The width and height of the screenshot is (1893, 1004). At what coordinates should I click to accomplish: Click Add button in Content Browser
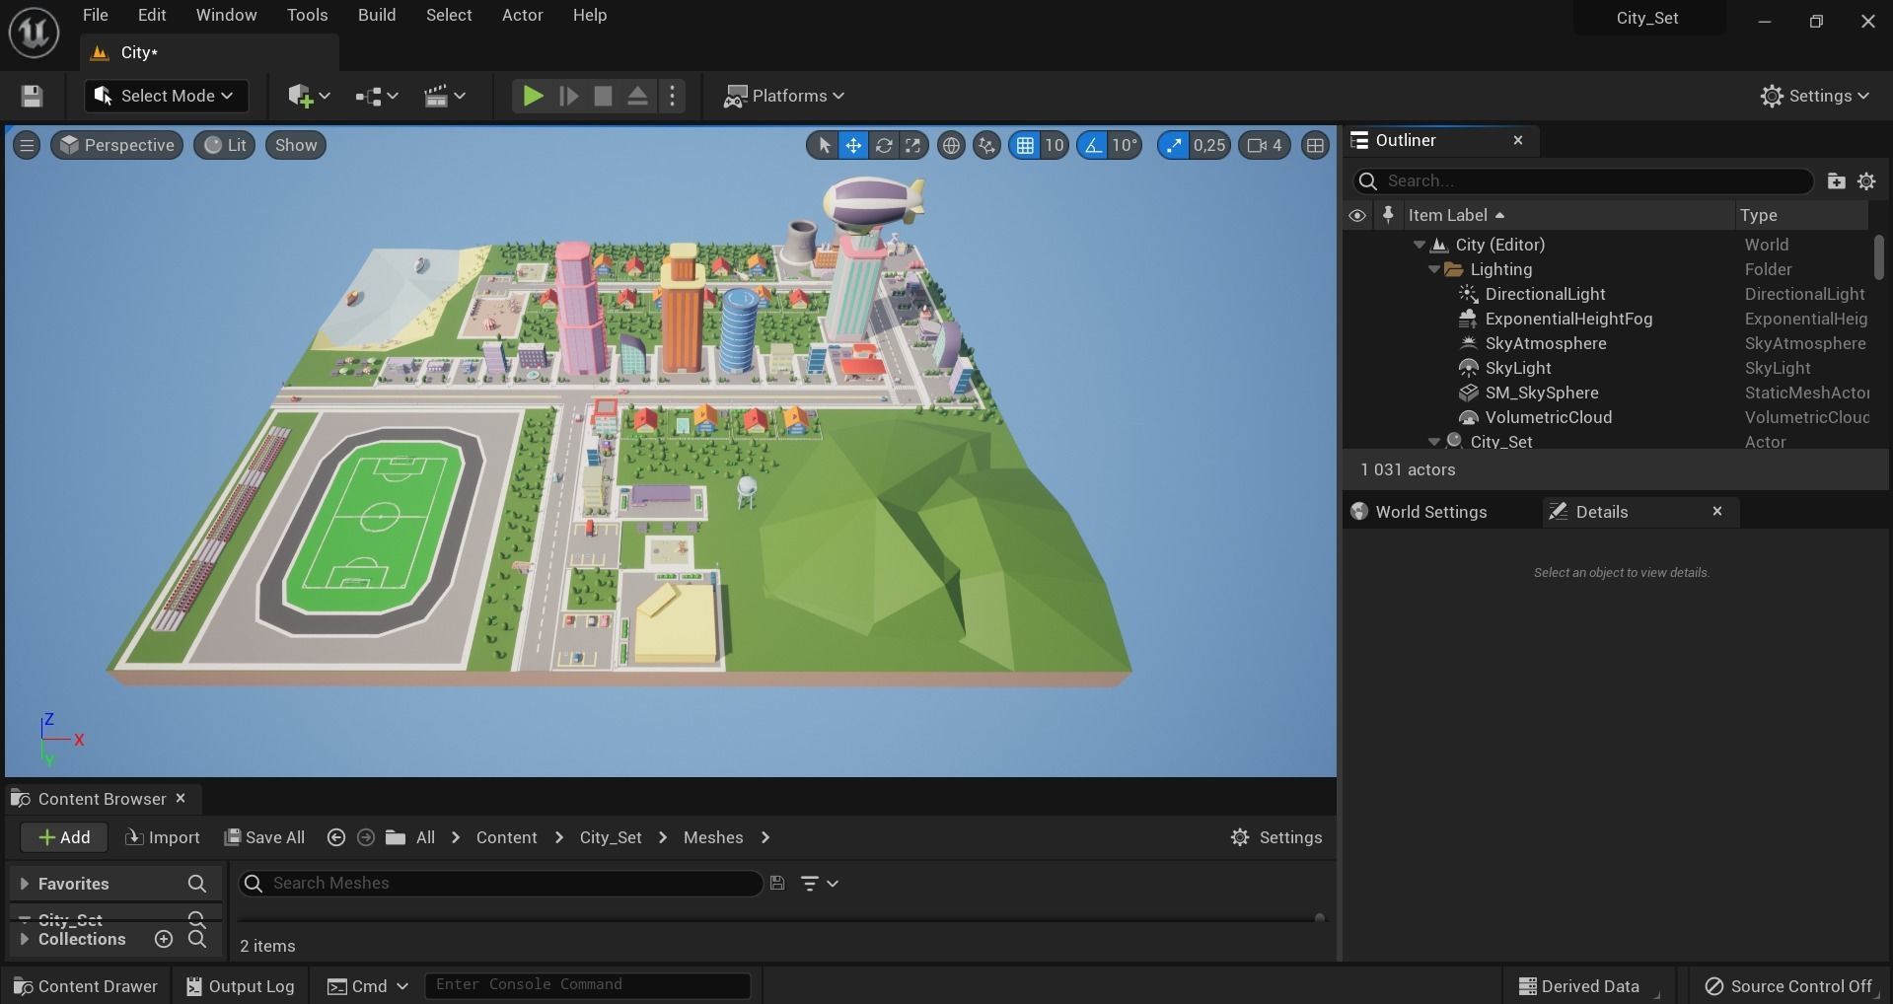pyautogui.click(x=64, y=837)
